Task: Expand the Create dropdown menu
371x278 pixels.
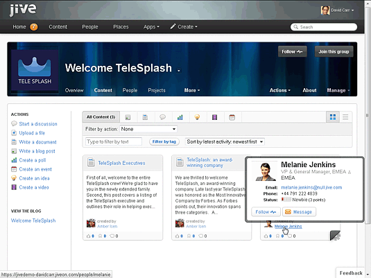Action: (x=184, y=27)
